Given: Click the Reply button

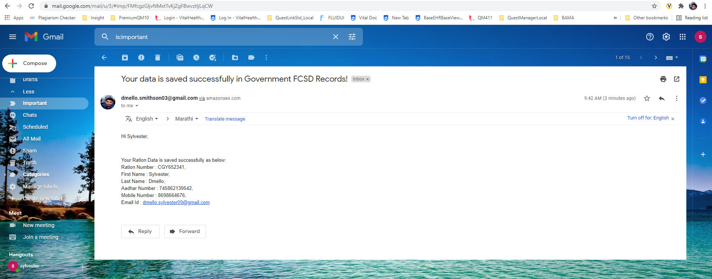Looking at the screenshot, I should point(140,232).
